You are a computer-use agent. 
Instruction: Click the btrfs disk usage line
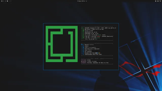click(x=95, y=35)
